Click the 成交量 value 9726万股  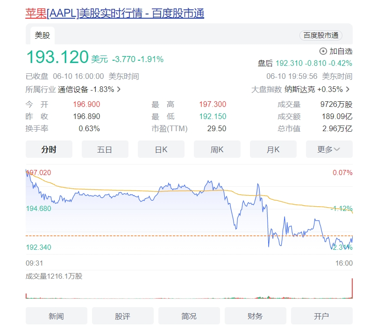(336, 104)
